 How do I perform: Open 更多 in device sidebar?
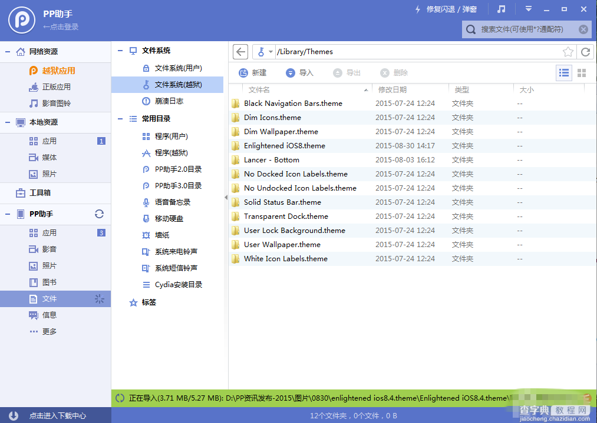pyautogui.click(x=55, y=331)
